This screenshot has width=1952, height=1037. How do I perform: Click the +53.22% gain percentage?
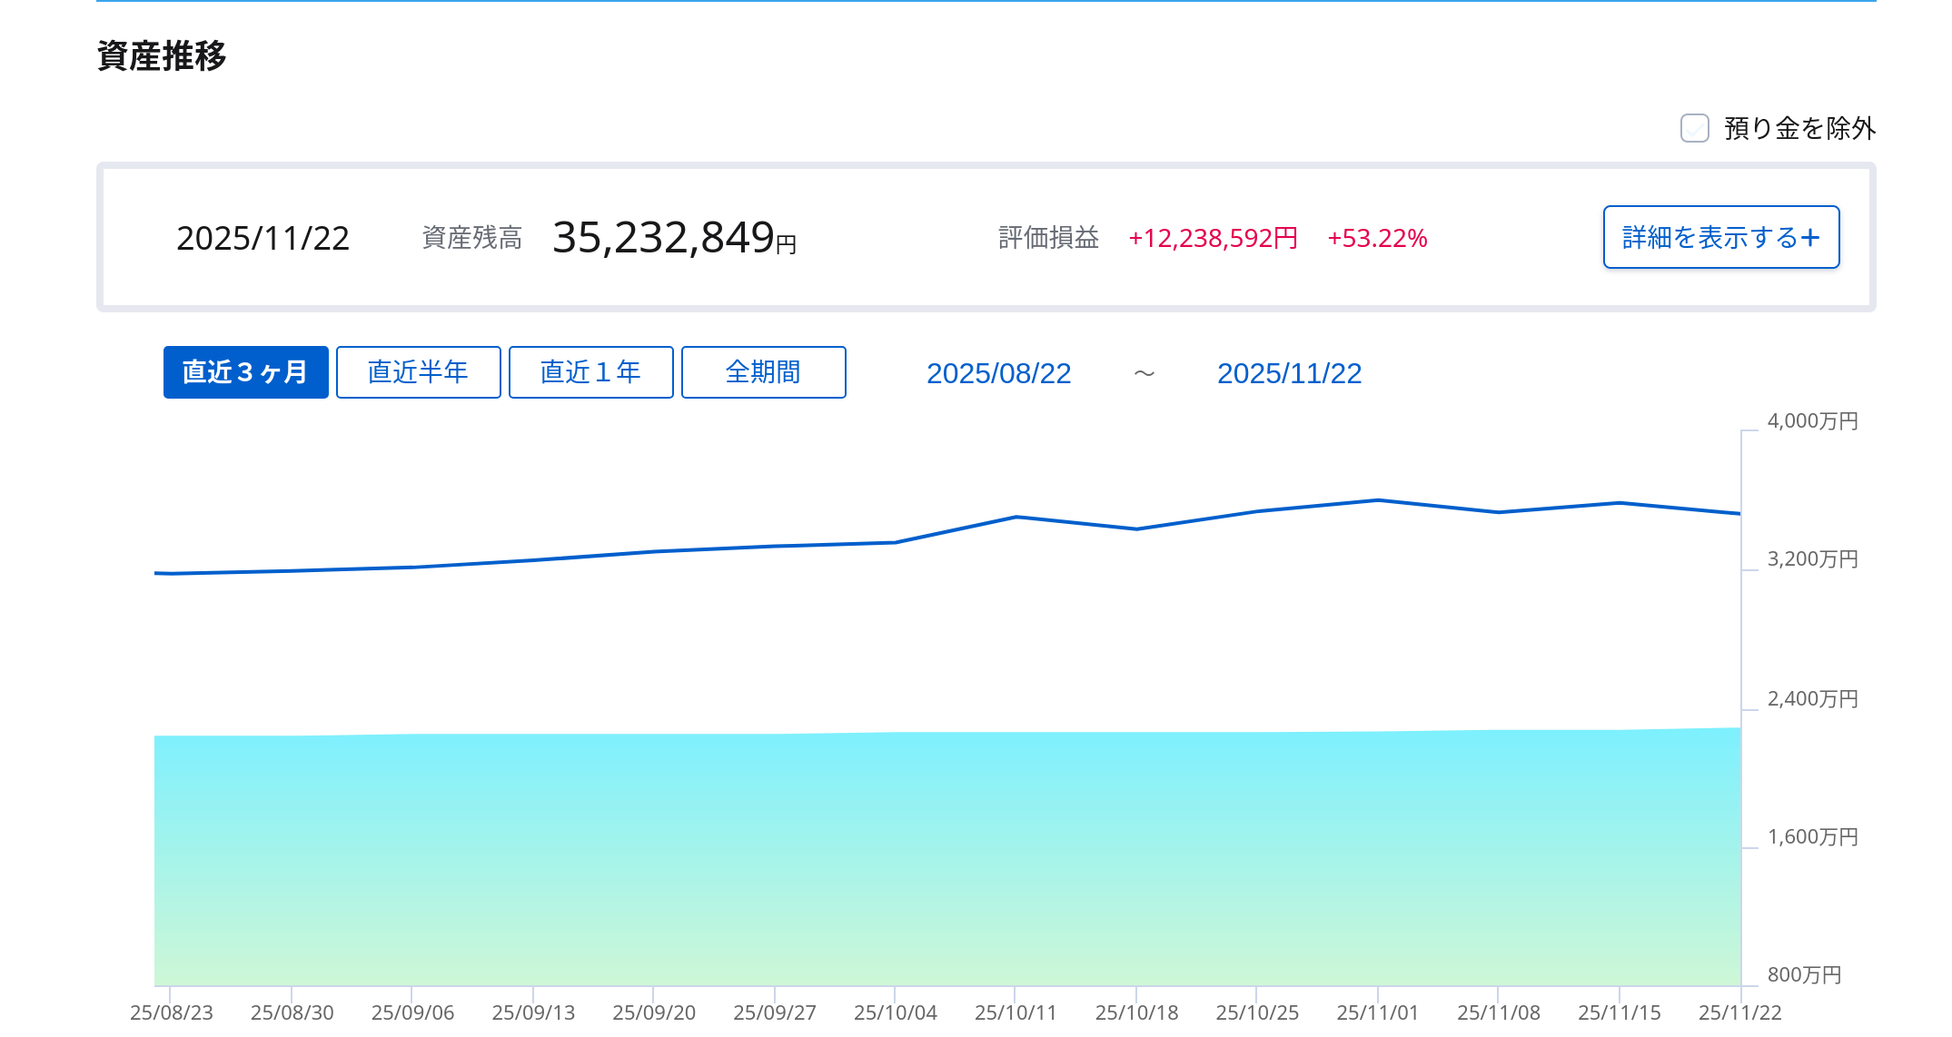click(1377, 238)
